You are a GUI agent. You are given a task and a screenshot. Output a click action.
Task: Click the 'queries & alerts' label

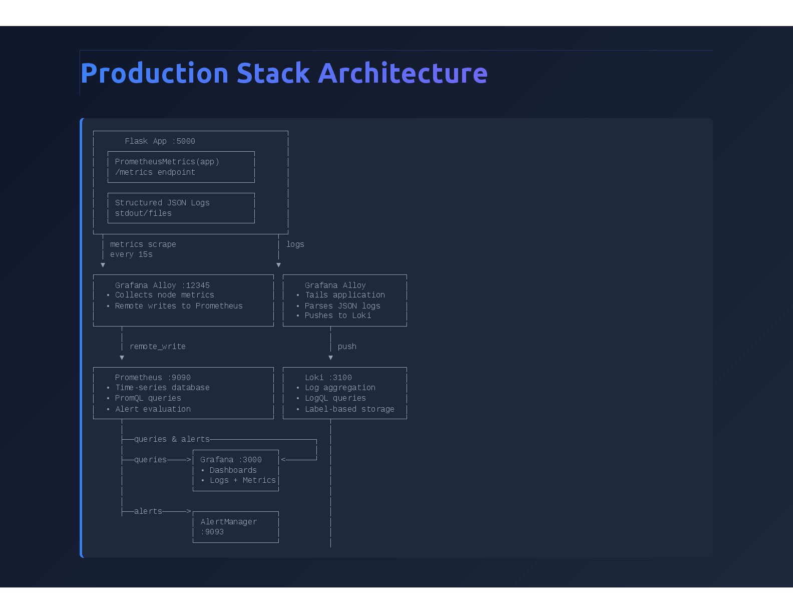pos(172,439)
